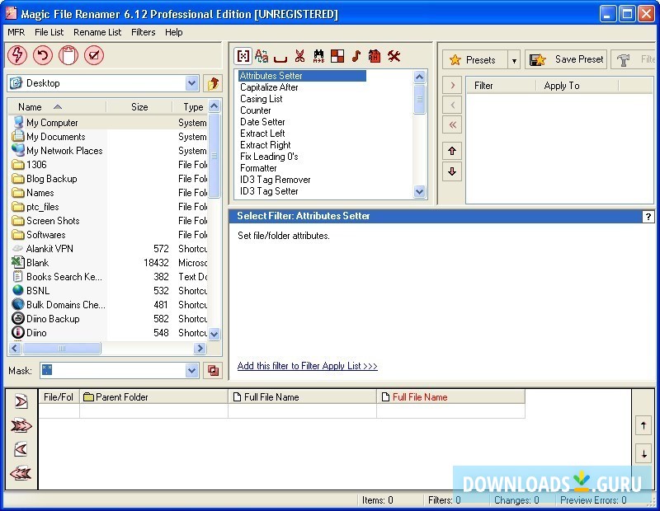The height and width of the screenshot is (511, 660).
Task: Click the red overlapping squares icon beside Mask
Action: [x=213, y=371]
